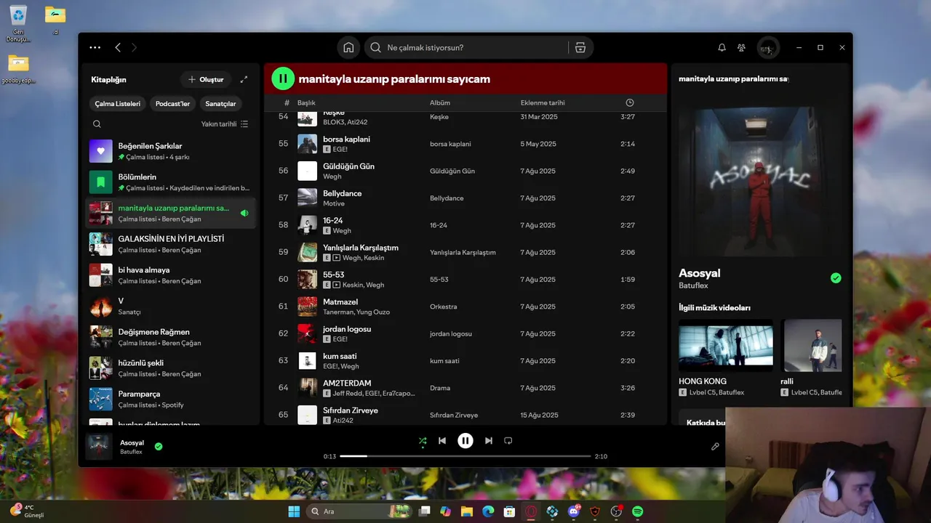
Task: Mute via the speaker icon on the playing playlist
Action: [x=244, y=213]
